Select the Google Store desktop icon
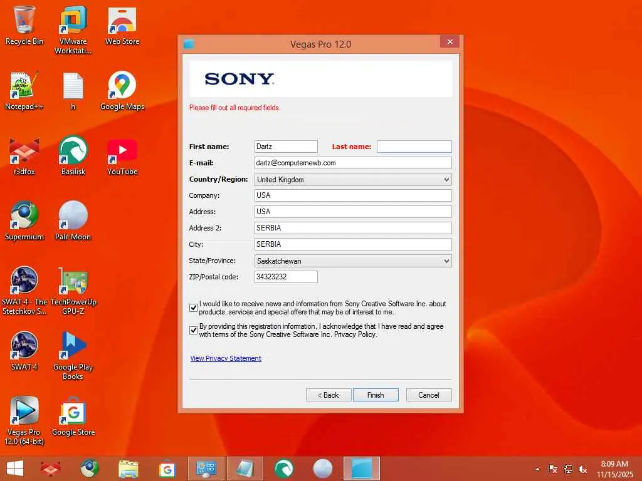 (73, 416)
